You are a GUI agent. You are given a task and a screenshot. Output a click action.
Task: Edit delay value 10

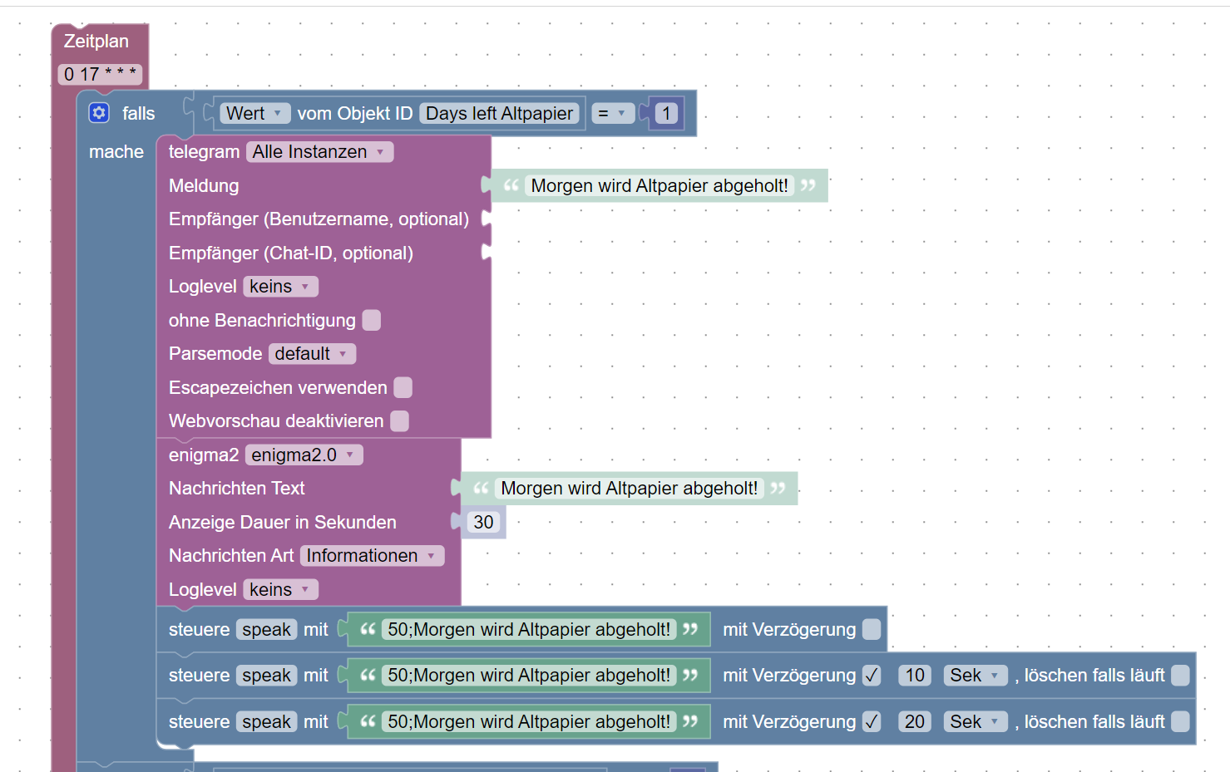click(x=915, y=676)
